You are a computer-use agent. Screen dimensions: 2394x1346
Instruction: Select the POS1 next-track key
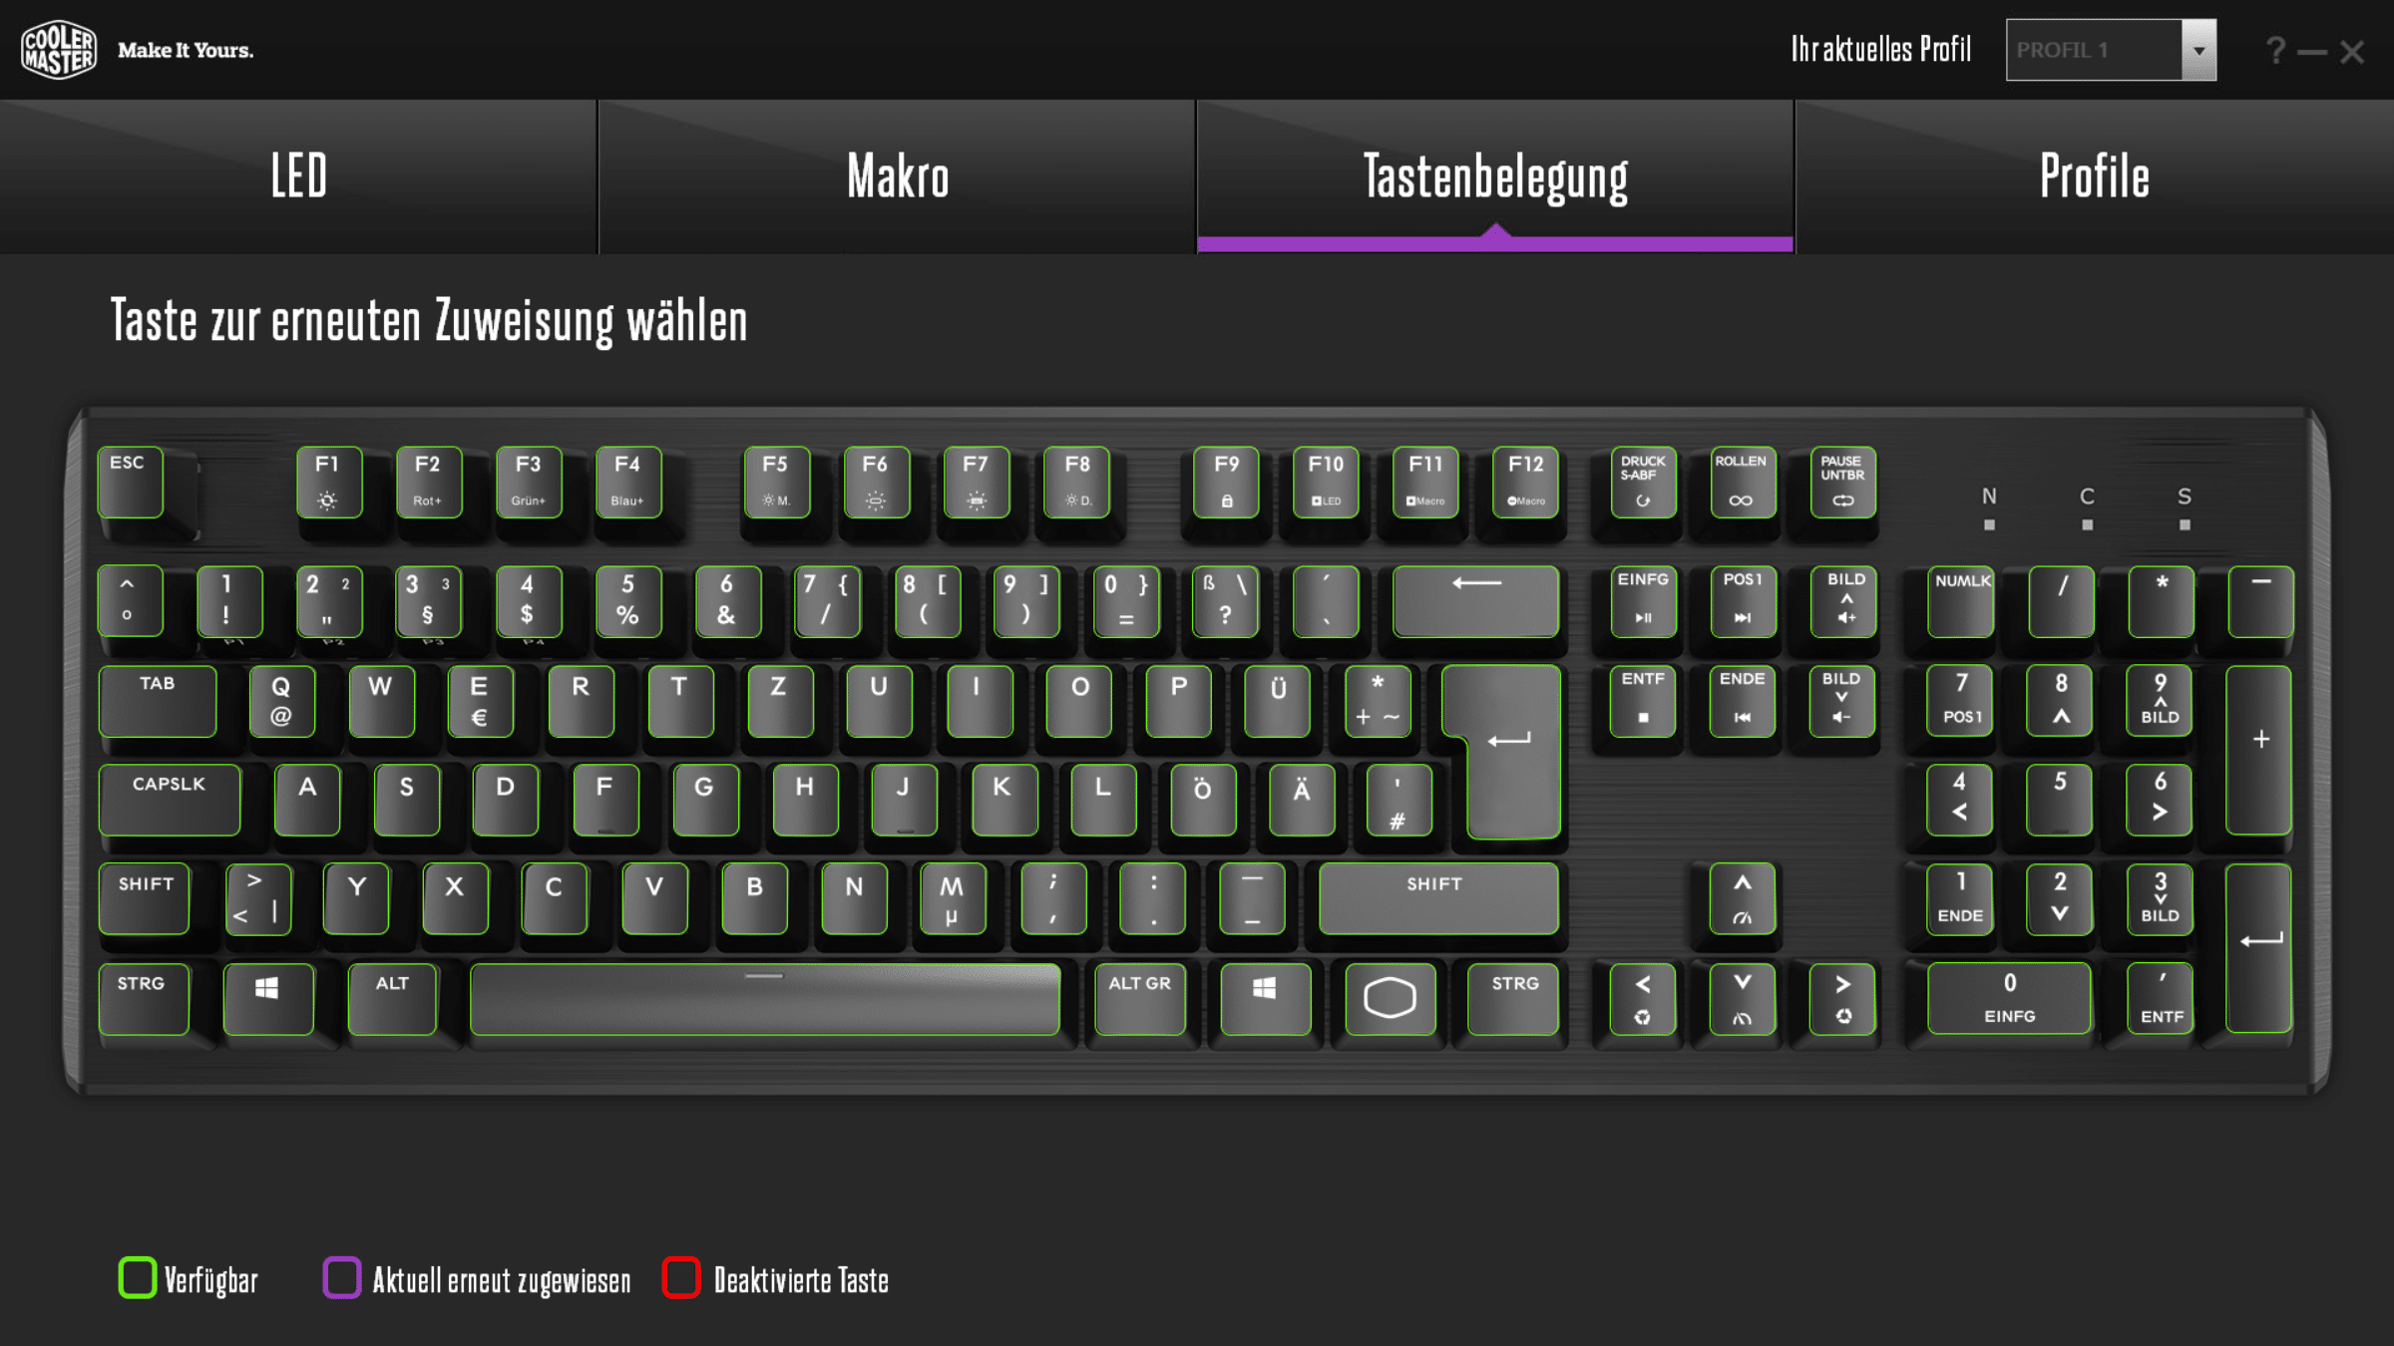pyautogui.click(x=1743, y=601)
